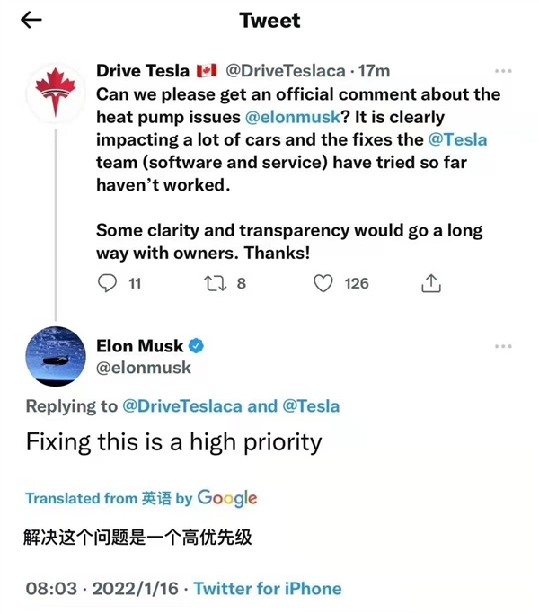Viewport: 539px width, 614px height.
Task: Open more options on Elon Musk reply
Action: tap(502, 346)
